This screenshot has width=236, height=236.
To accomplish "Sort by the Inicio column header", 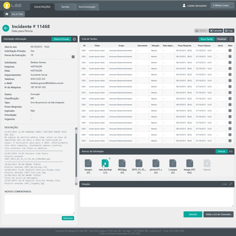I will [220, 46].
